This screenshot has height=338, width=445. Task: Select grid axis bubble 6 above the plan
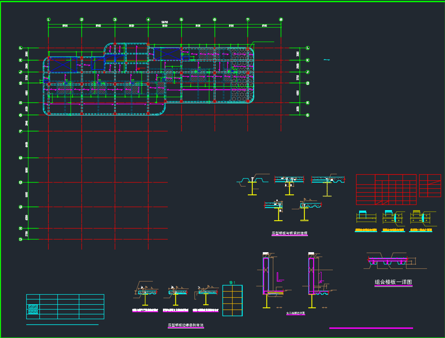point(215,20)
